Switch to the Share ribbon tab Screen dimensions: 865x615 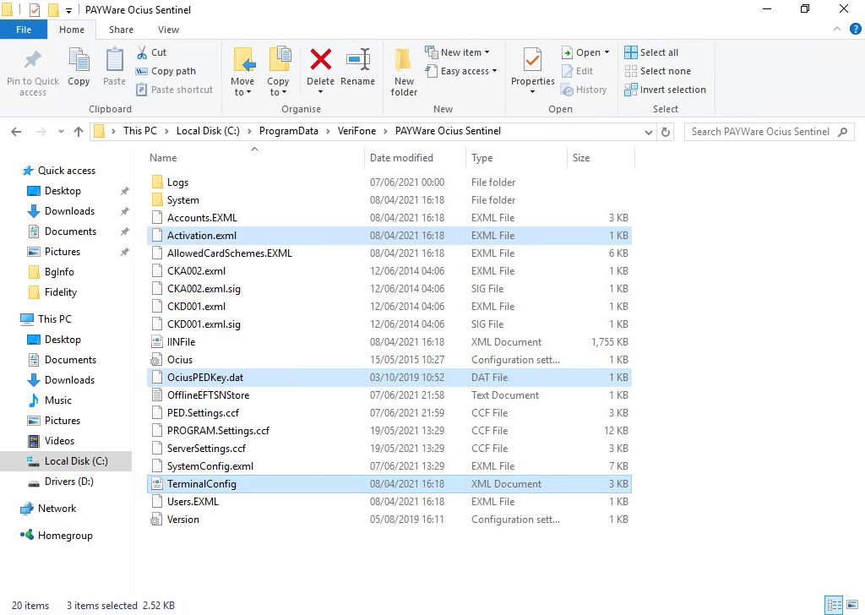pos(121,30)
